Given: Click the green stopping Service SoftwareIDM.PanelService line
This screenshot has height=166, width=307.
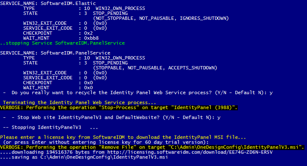Looking at the screenshot, I should click(x=63, y=43).
